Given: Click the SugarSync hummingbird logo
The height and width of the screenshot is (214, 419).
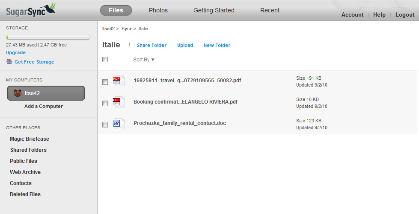Looking at the screenshot, I should point(31,10).
